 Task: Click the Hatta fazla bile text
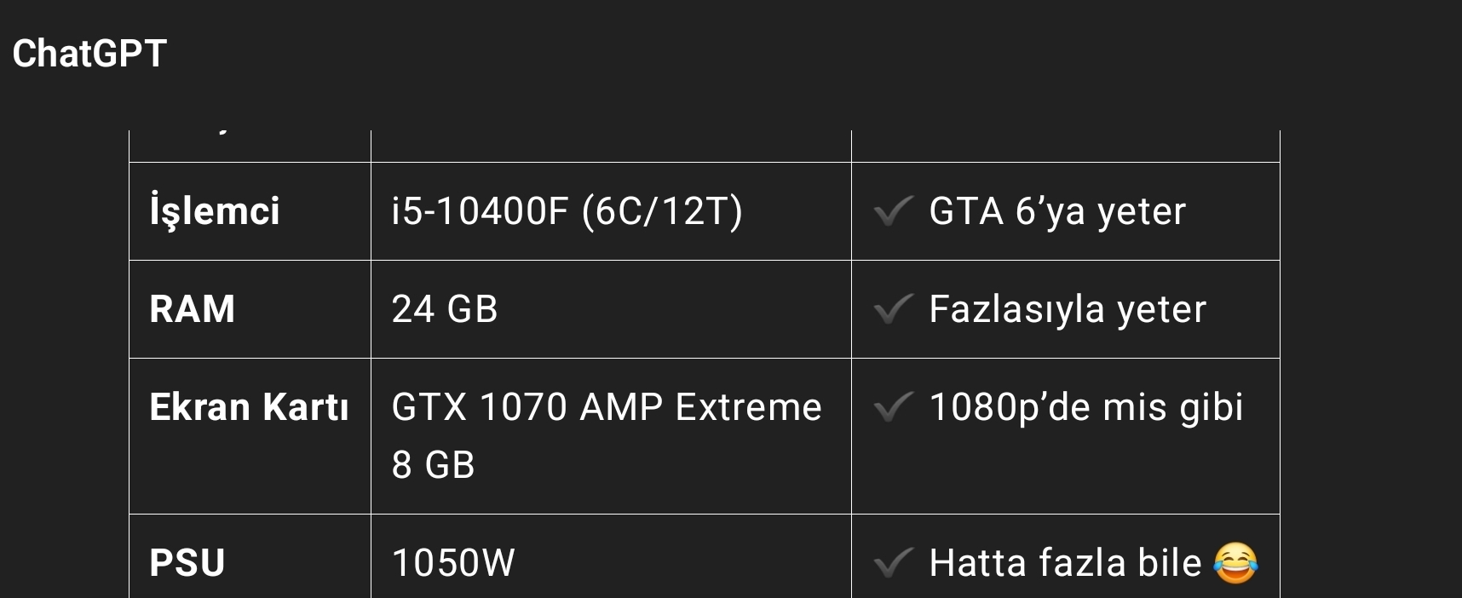tap(1065, 563)
